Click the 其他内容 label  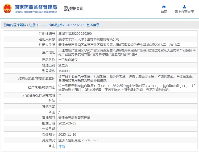48,107
